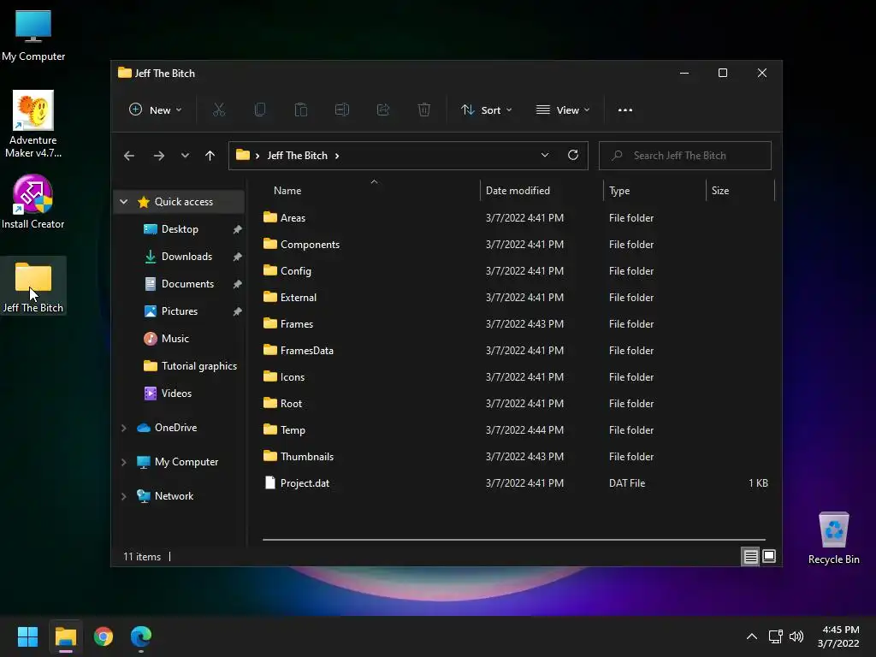
Task: Refresh the folder contents
Action: pos(572,155)
